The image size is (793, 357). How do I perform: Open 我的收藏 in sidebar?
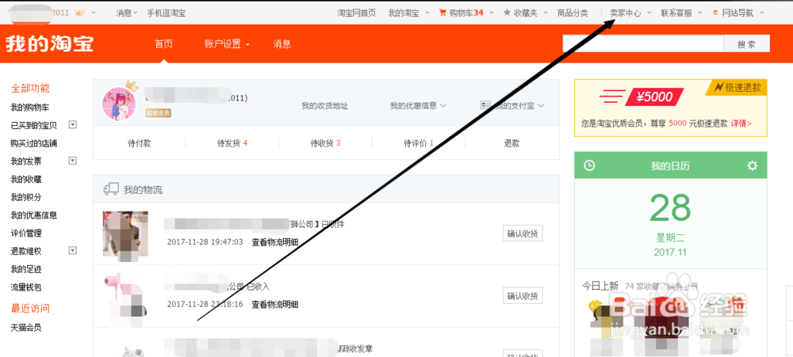26,179
